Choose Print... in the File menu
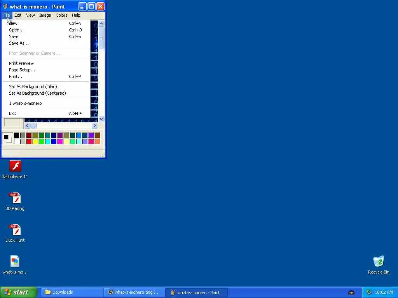The width and height of the screenshot is (398, 298). tap(46, 76)
